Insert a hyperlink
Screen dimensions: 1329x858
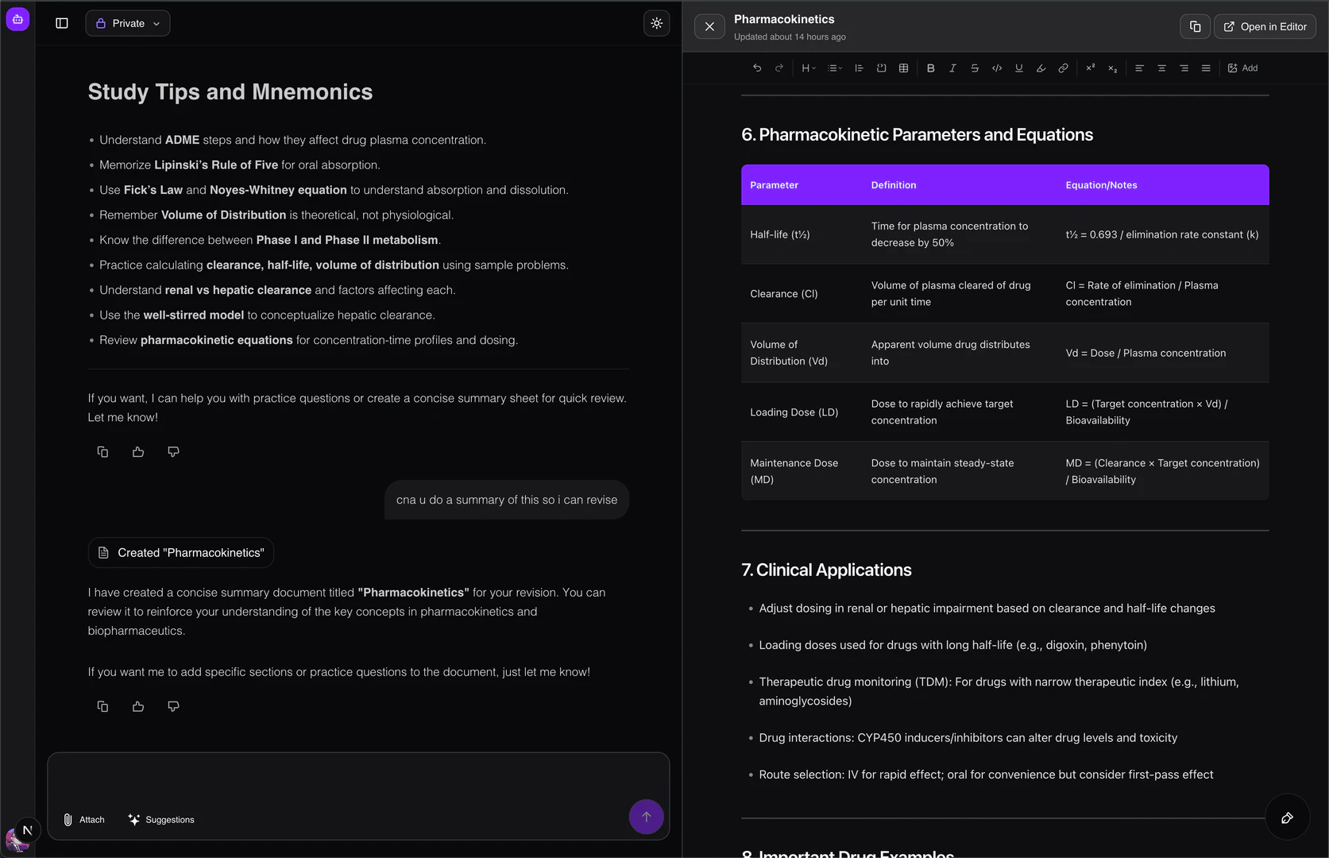click(1063, 68)
